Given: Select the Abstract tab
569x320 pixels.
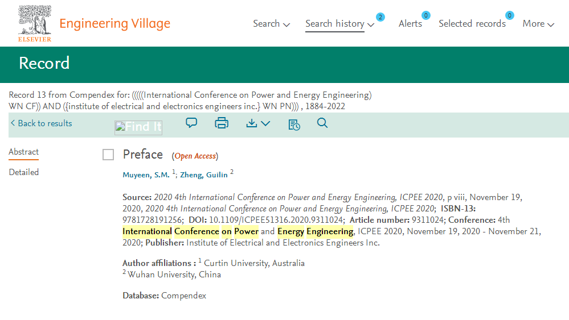Looking at the screenshot, I should tap(24, 152).
